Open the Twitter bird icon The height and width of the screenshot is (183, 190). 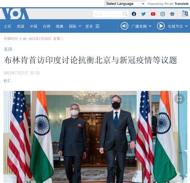tap(144, 14)
